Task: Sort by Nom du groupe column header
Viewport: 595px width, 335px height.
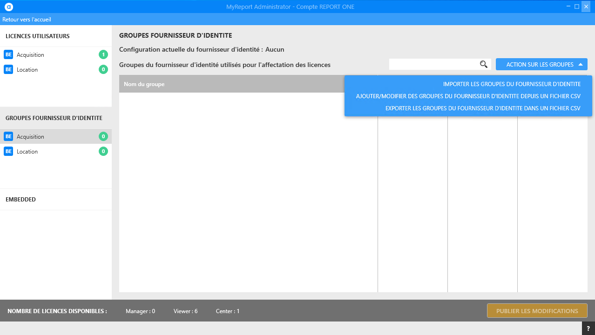Action: tap(144, 84)
